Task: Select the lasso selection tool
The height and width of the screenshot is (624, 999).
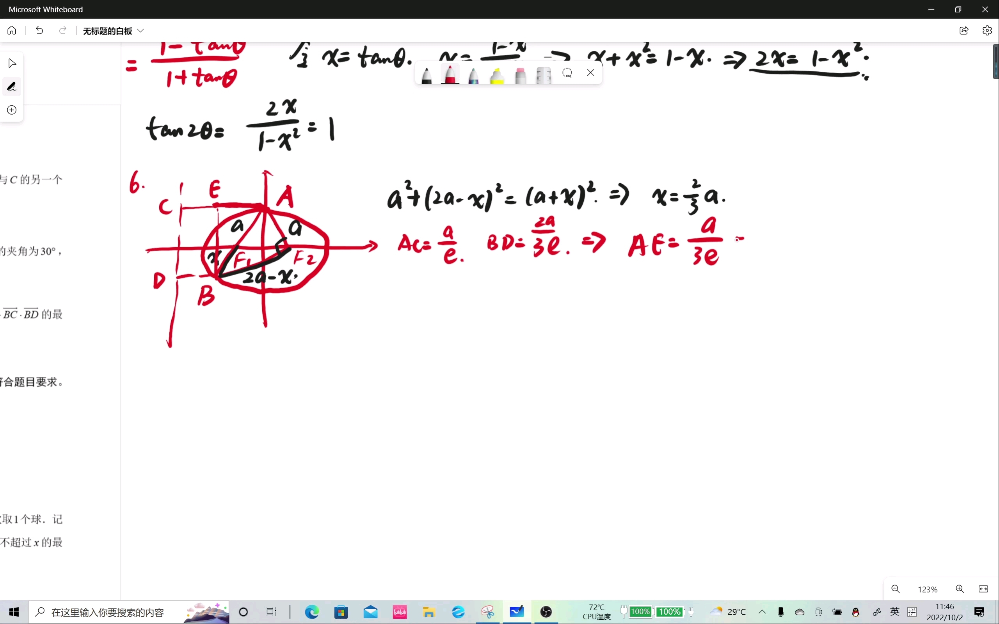Action: coord(567,73)
